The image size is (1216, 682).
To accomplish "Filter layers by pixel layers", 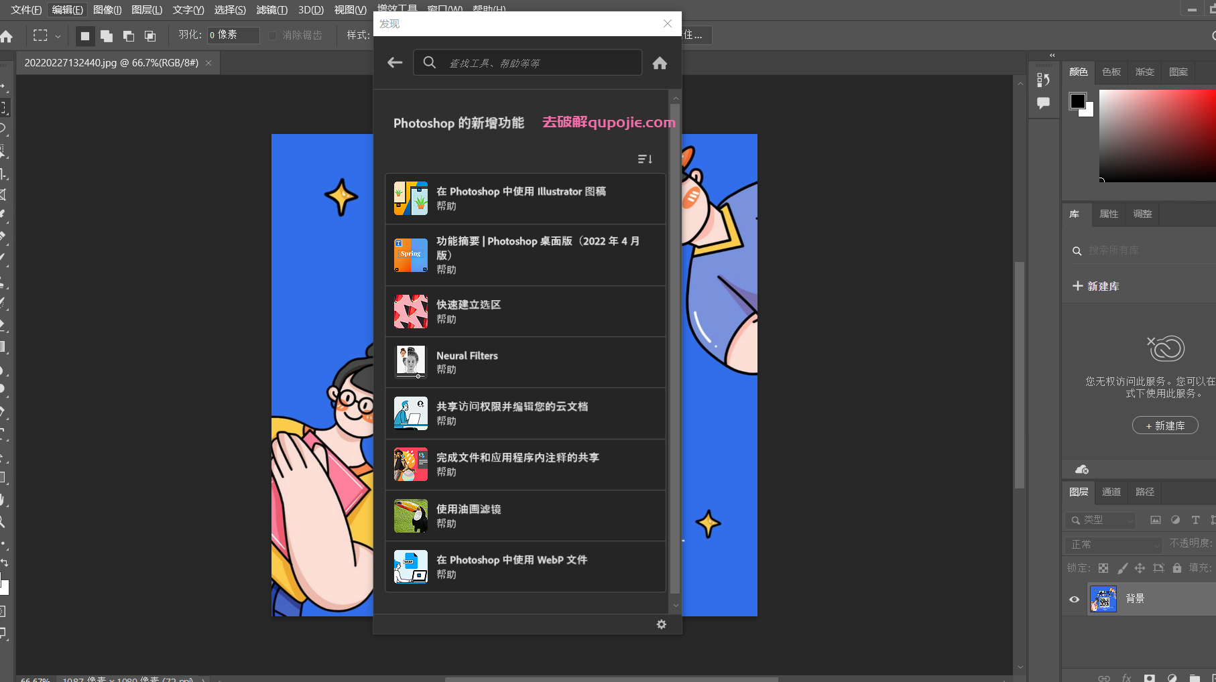I will [1156, 520].
